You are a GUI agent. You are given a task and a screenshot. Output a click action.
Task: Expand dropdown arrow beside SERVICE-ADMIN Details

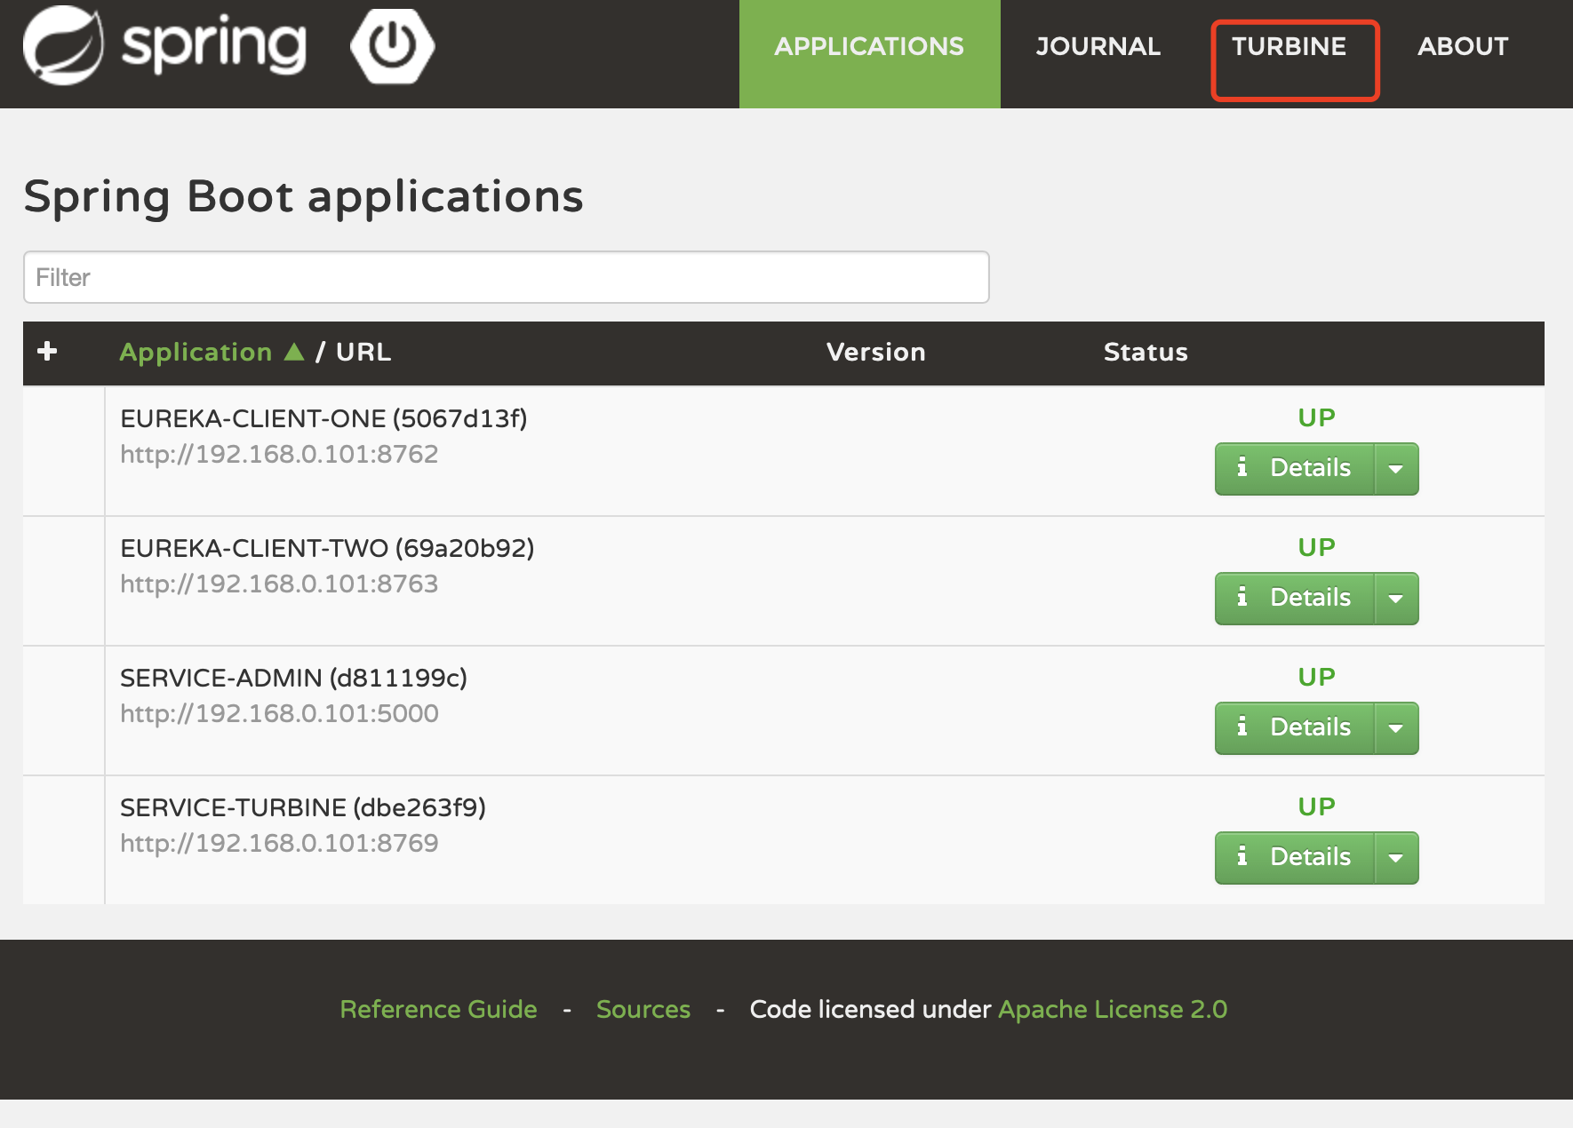(x=1396, y=727)
